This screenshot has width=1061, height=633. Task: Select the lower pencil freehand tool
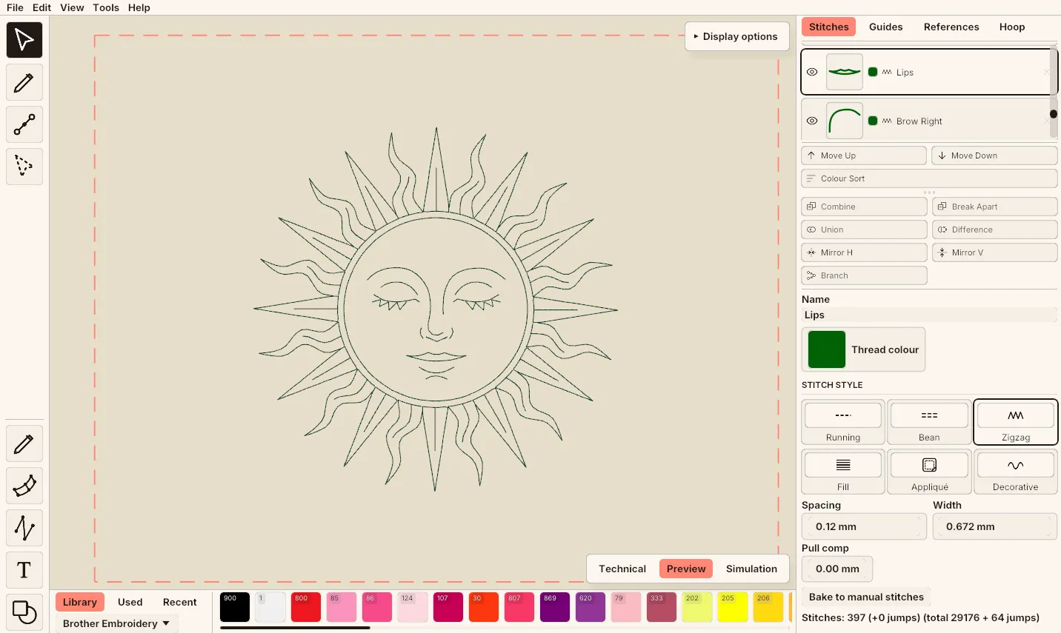pyautogui.click(x=24, y=443)
